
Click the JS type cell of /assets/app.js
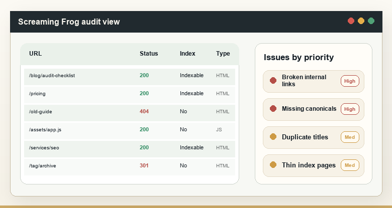tap(219, 130)
